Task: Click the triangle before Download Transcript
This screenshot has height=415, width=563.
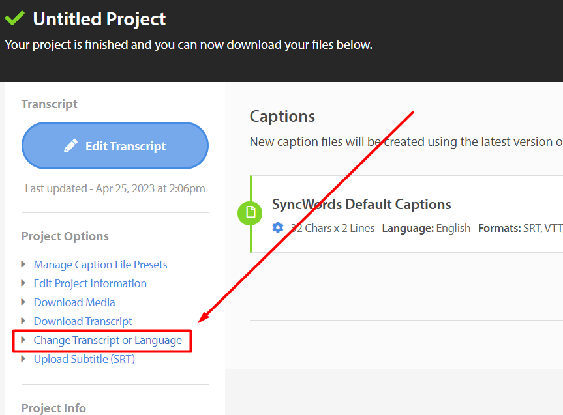Action: point(23,321)
